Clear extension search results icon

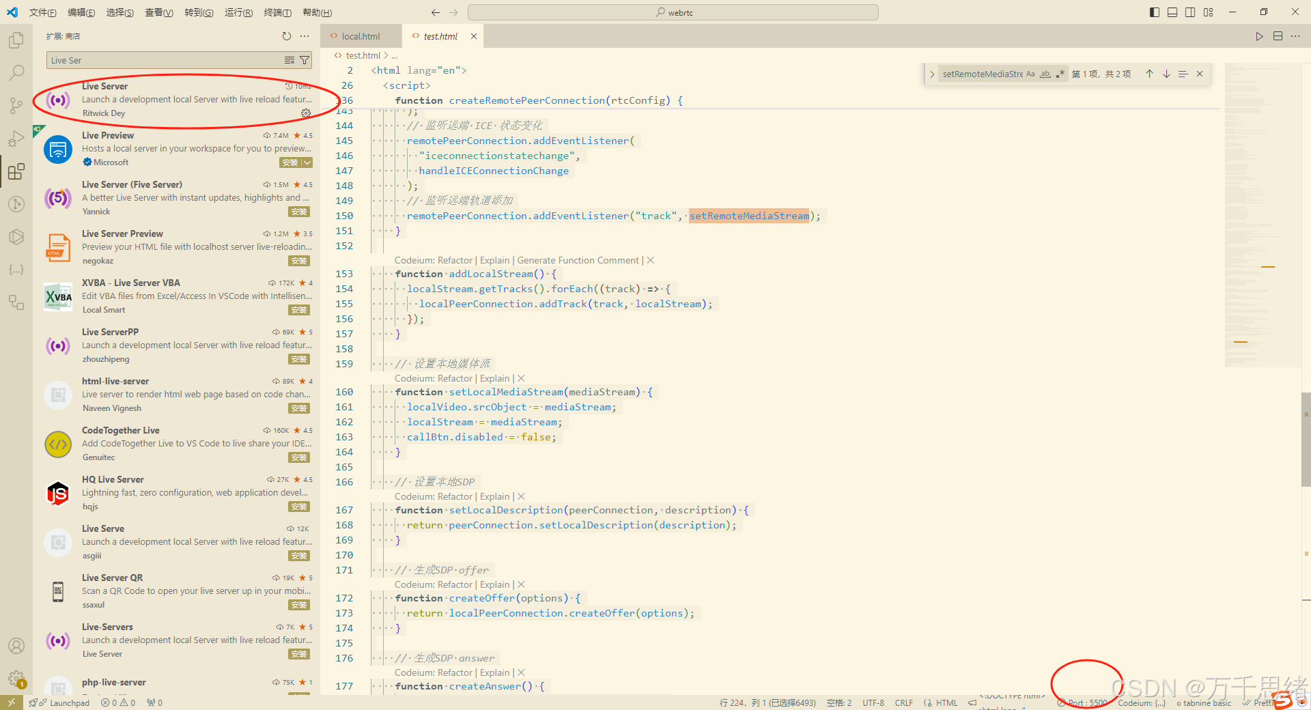point(290,60)
